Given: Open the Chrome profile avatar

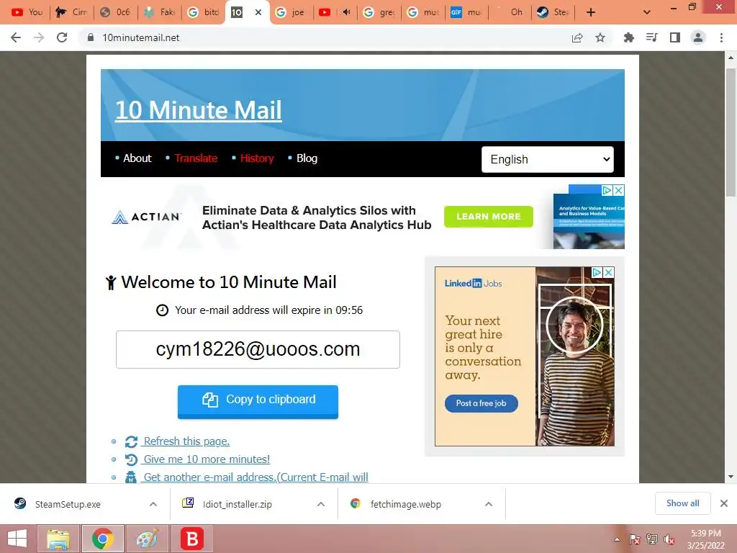Looking at the screenshot, I should coord(698,37).
